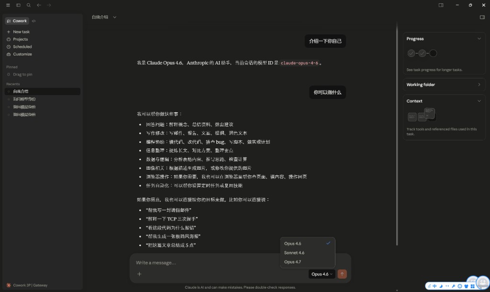Add attachment with the plus icon
490x292 pixels.
(139, 274)
